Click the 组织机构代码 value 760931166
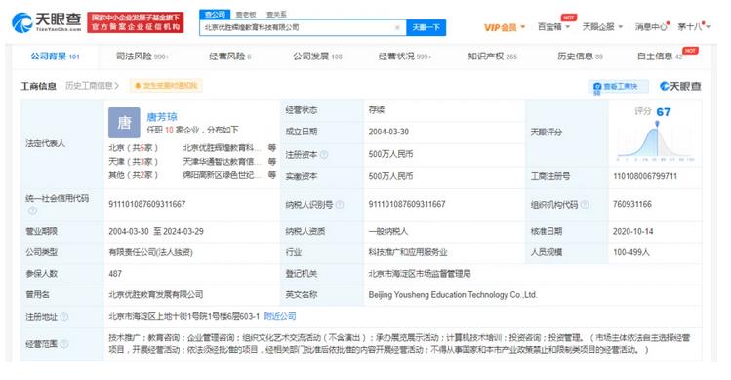Viewport: 731px width, 380px height. click(x=632, y=204)
